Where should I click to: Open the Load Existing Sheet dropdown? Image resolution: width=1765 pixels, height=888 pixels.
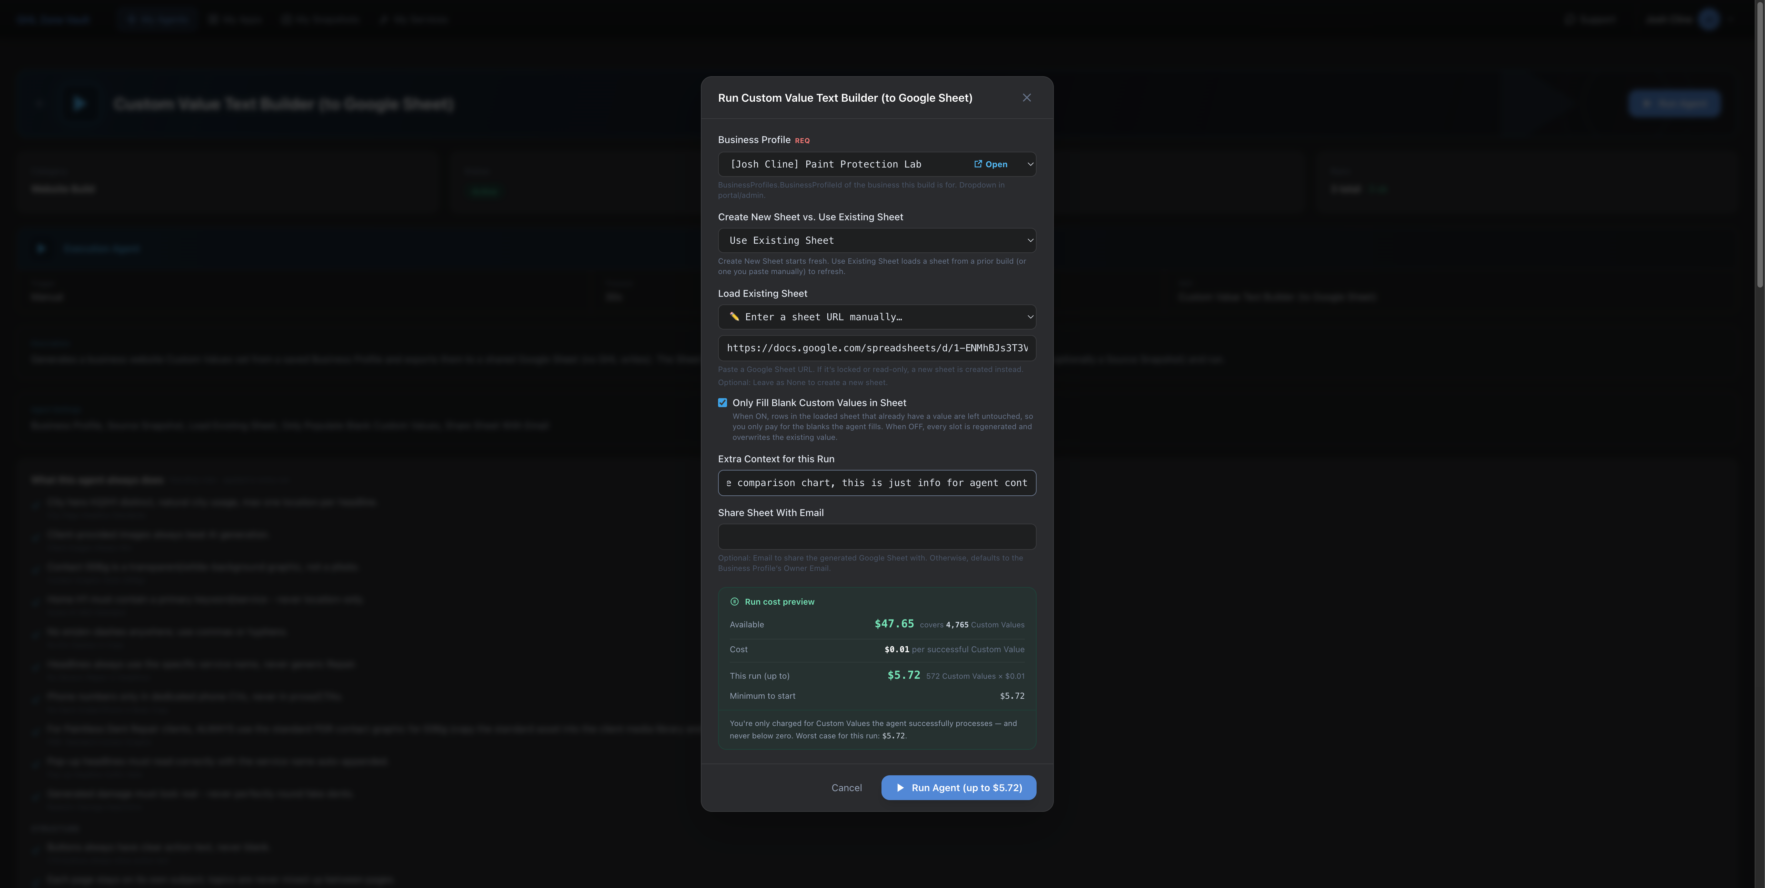[x=876, y=316]
